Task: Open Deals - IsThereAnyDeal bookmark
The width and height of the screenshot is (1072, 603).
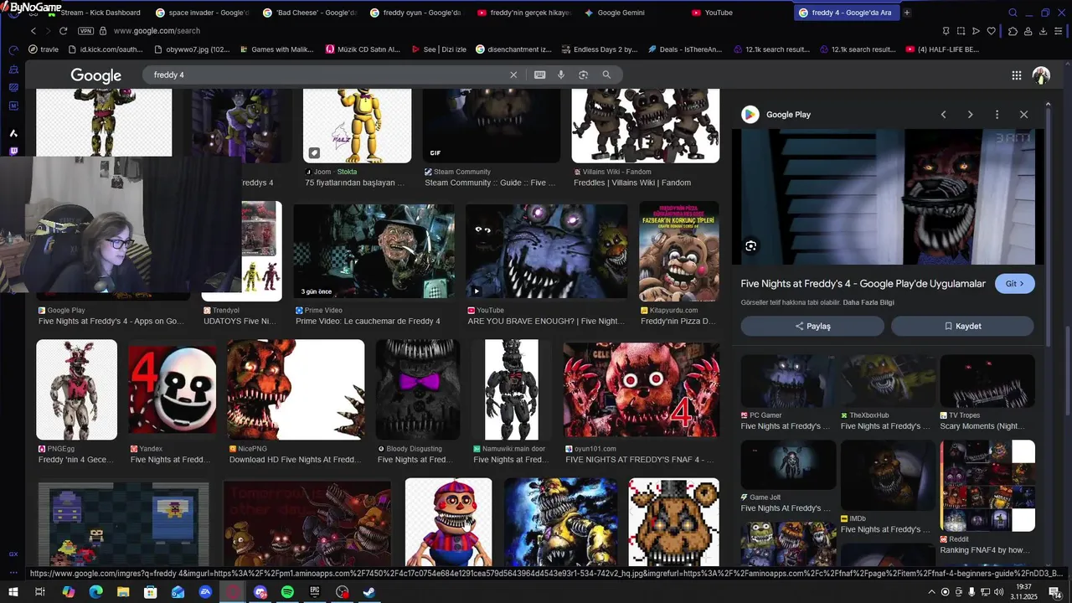Action: pyautogui.click(x=684, y=49)
